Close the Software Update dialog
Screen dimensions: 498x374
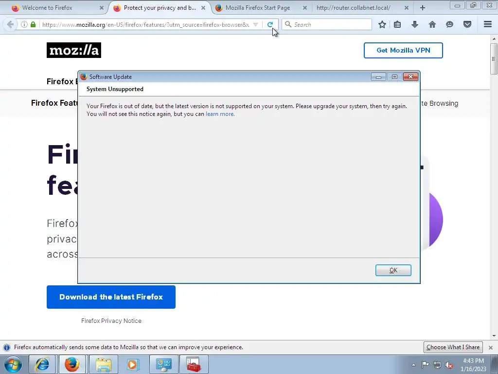coord(410,77)
